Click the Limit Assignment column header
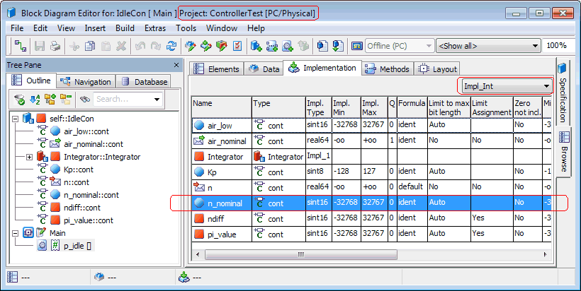 [492, 107]
